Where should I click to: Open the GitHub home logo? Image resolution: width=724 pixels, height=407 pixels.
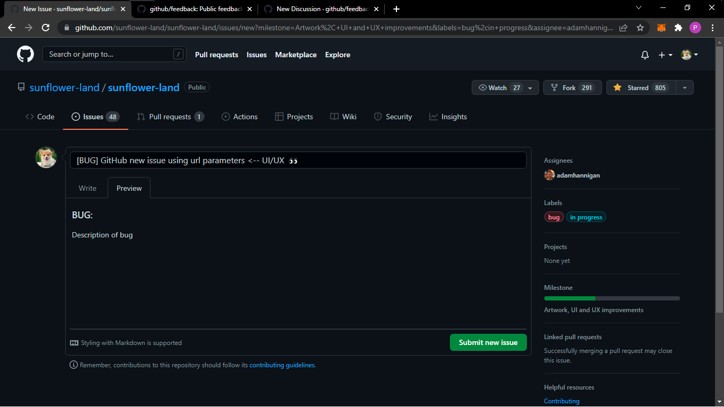click(25, 54)
